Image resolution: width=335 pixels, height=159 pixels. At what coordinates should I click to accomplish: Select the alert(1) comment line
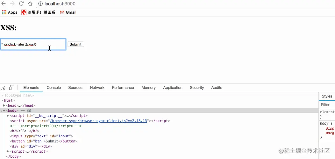46,126
